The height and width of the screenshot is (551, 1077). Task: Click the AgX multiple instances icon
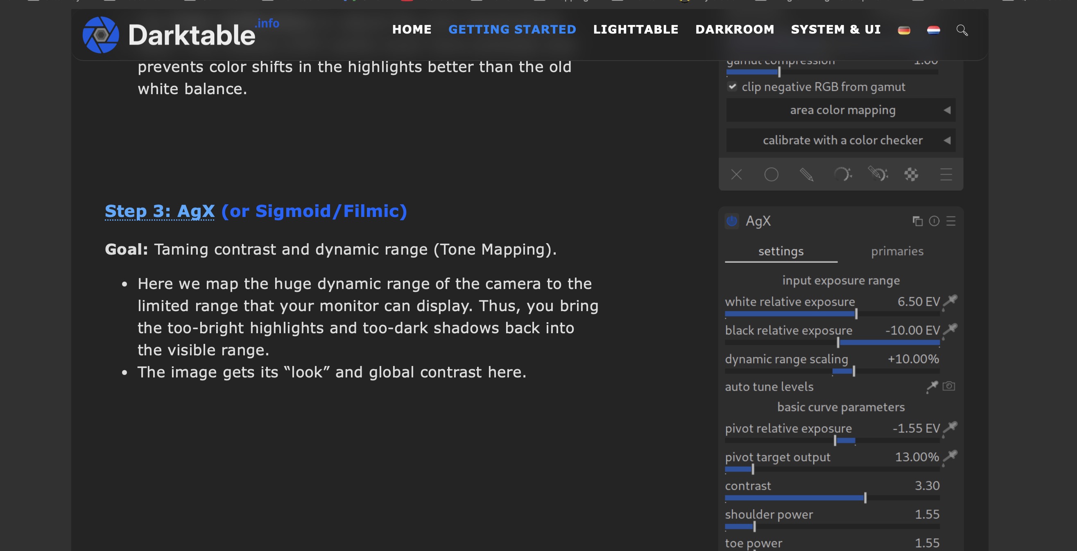(917, 221)
